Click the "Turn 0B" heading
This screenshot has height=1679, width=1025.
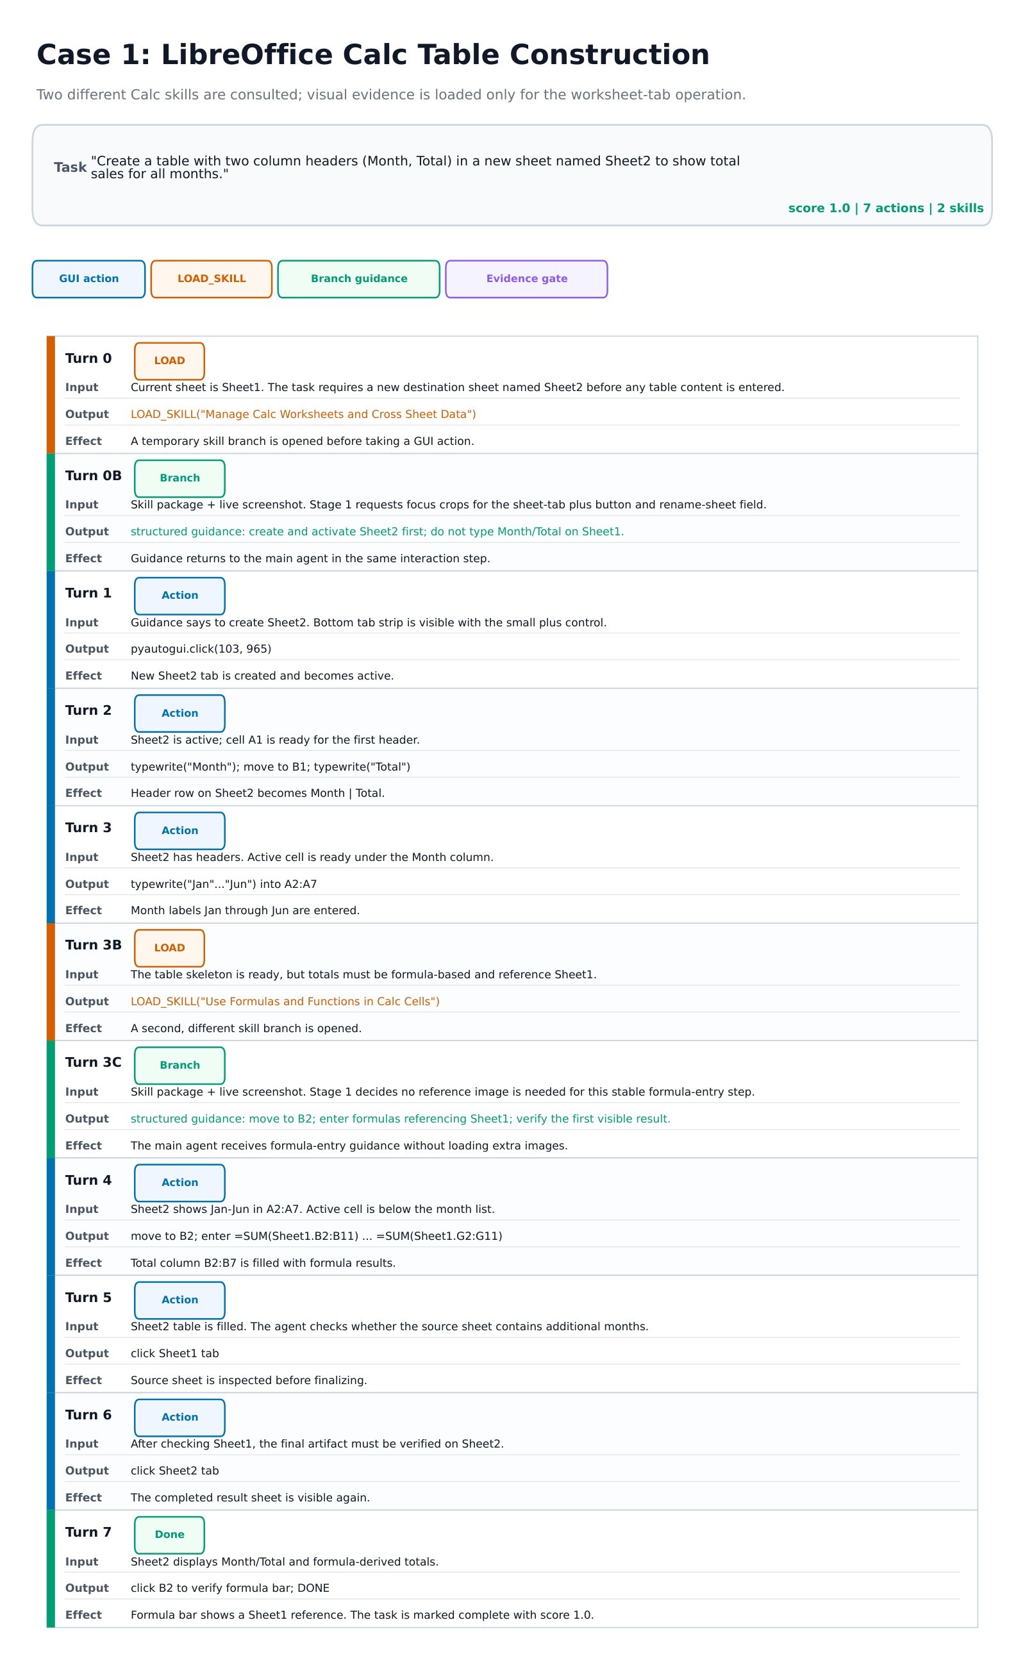coord(94,476)
